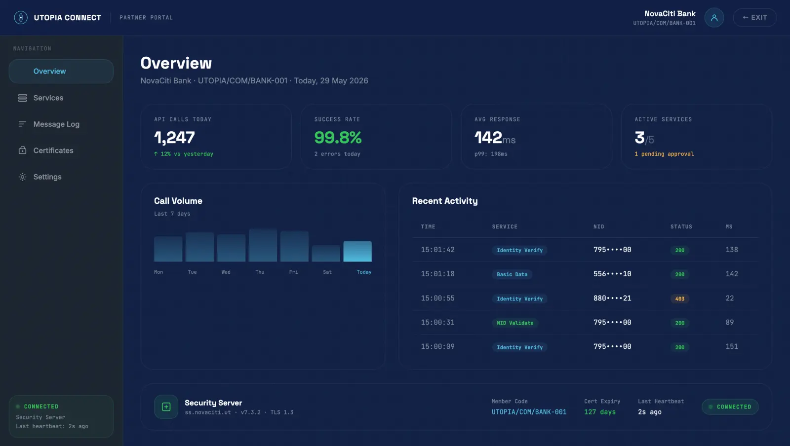Click the Services stack icon in the sidebar
The height and width of the screenshot is (446, 790).
[22, 98]
